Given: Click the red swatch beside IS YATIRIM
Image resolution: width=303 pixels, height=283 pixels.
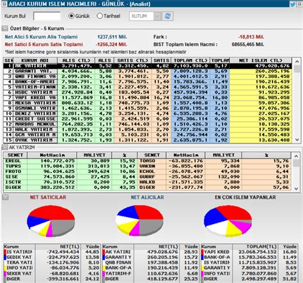Looking at the screenshot, I should (5, 252).
